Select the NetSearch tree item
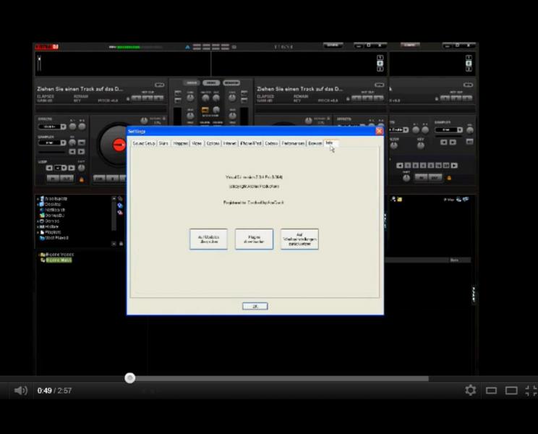 [52, 210]
